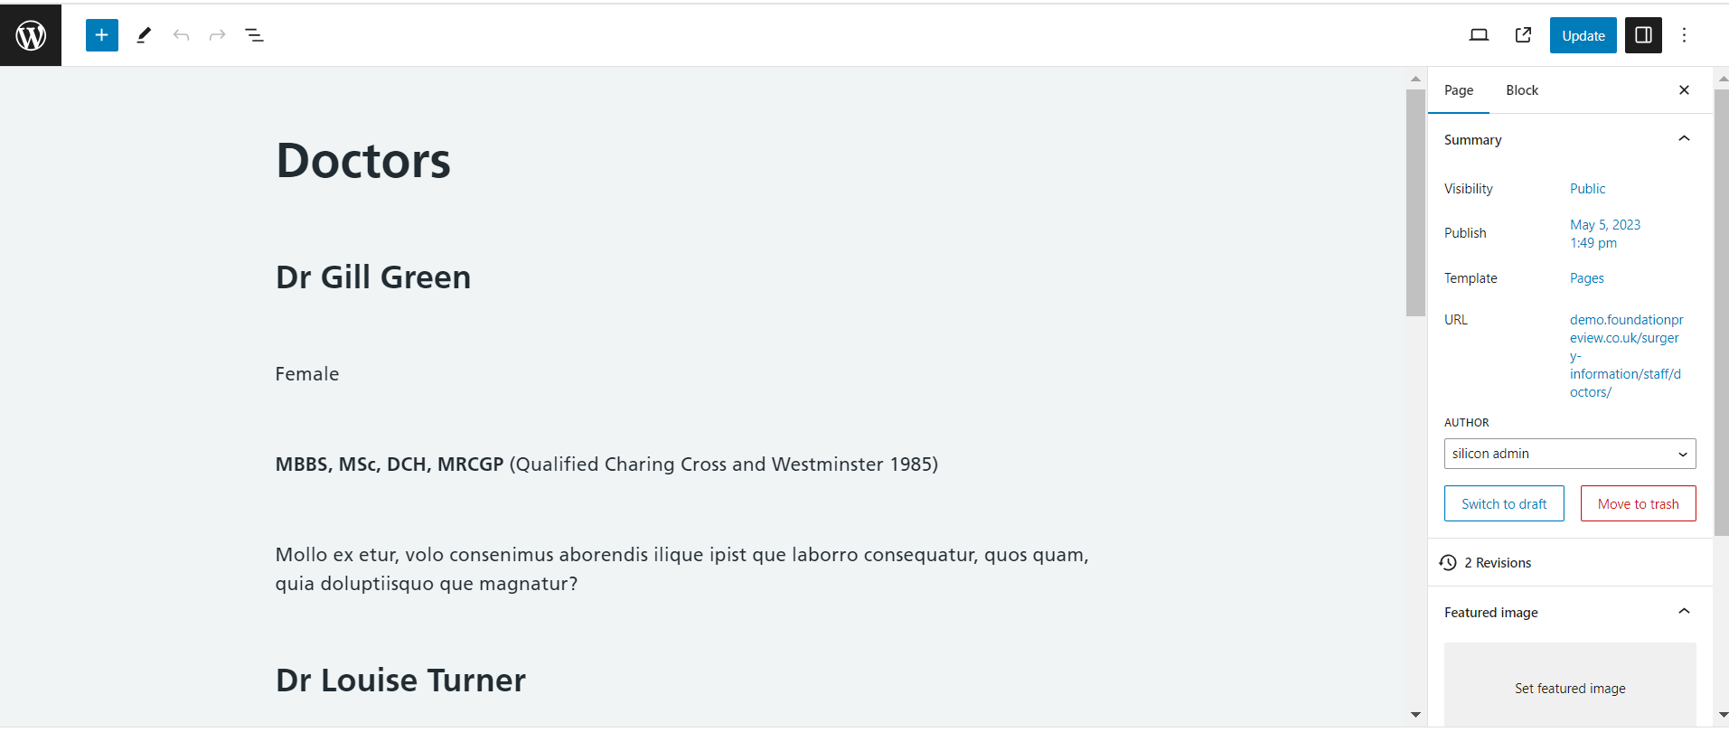Open the 2 Revisions history link
The height and width of the screenshot is (732, 1729).
[x=1486, y=562]
